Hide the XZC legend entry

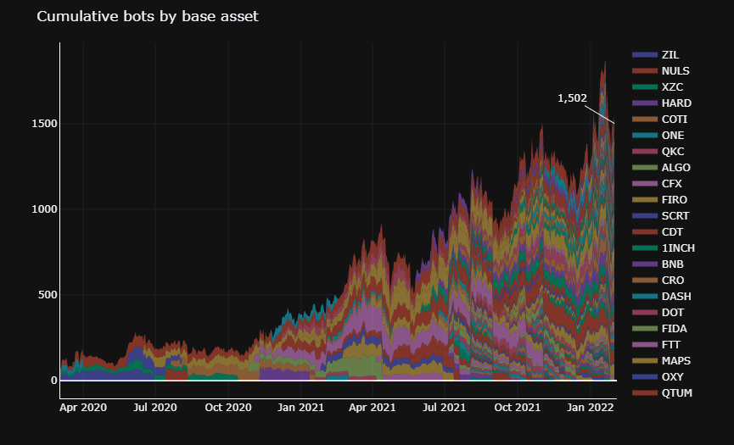coord(658,87)
